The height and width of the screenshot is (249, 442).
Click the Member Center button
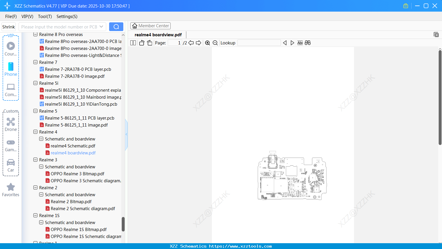pyautogui.click(x=150, y=26)
